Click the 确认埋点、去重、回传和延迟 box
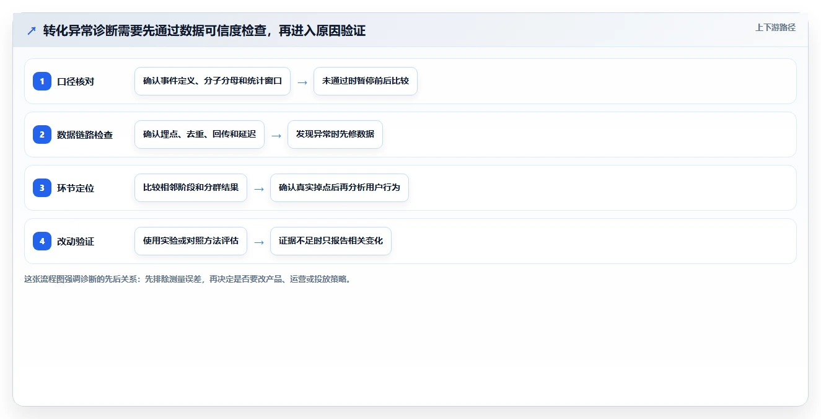The image size is (821, 419). tap(200, 135)
